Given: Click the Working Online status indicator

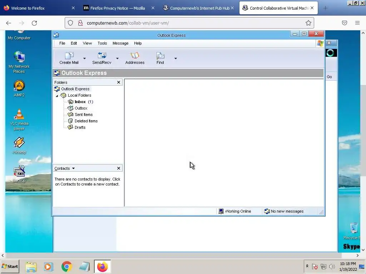Looking at the screenshot, I should (235, 211).
